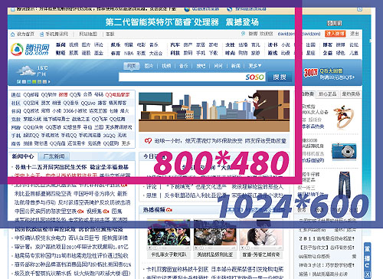The height and width of the screenshot is (279, 383).
Task: Click the SOSO logo in search box
Action: (254, 77)
